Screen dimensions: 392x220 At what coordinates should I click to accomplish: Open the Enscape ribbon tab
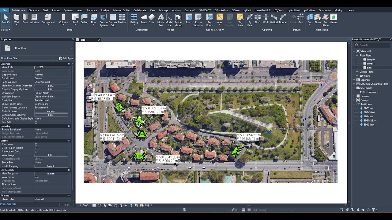click(190, 10)
